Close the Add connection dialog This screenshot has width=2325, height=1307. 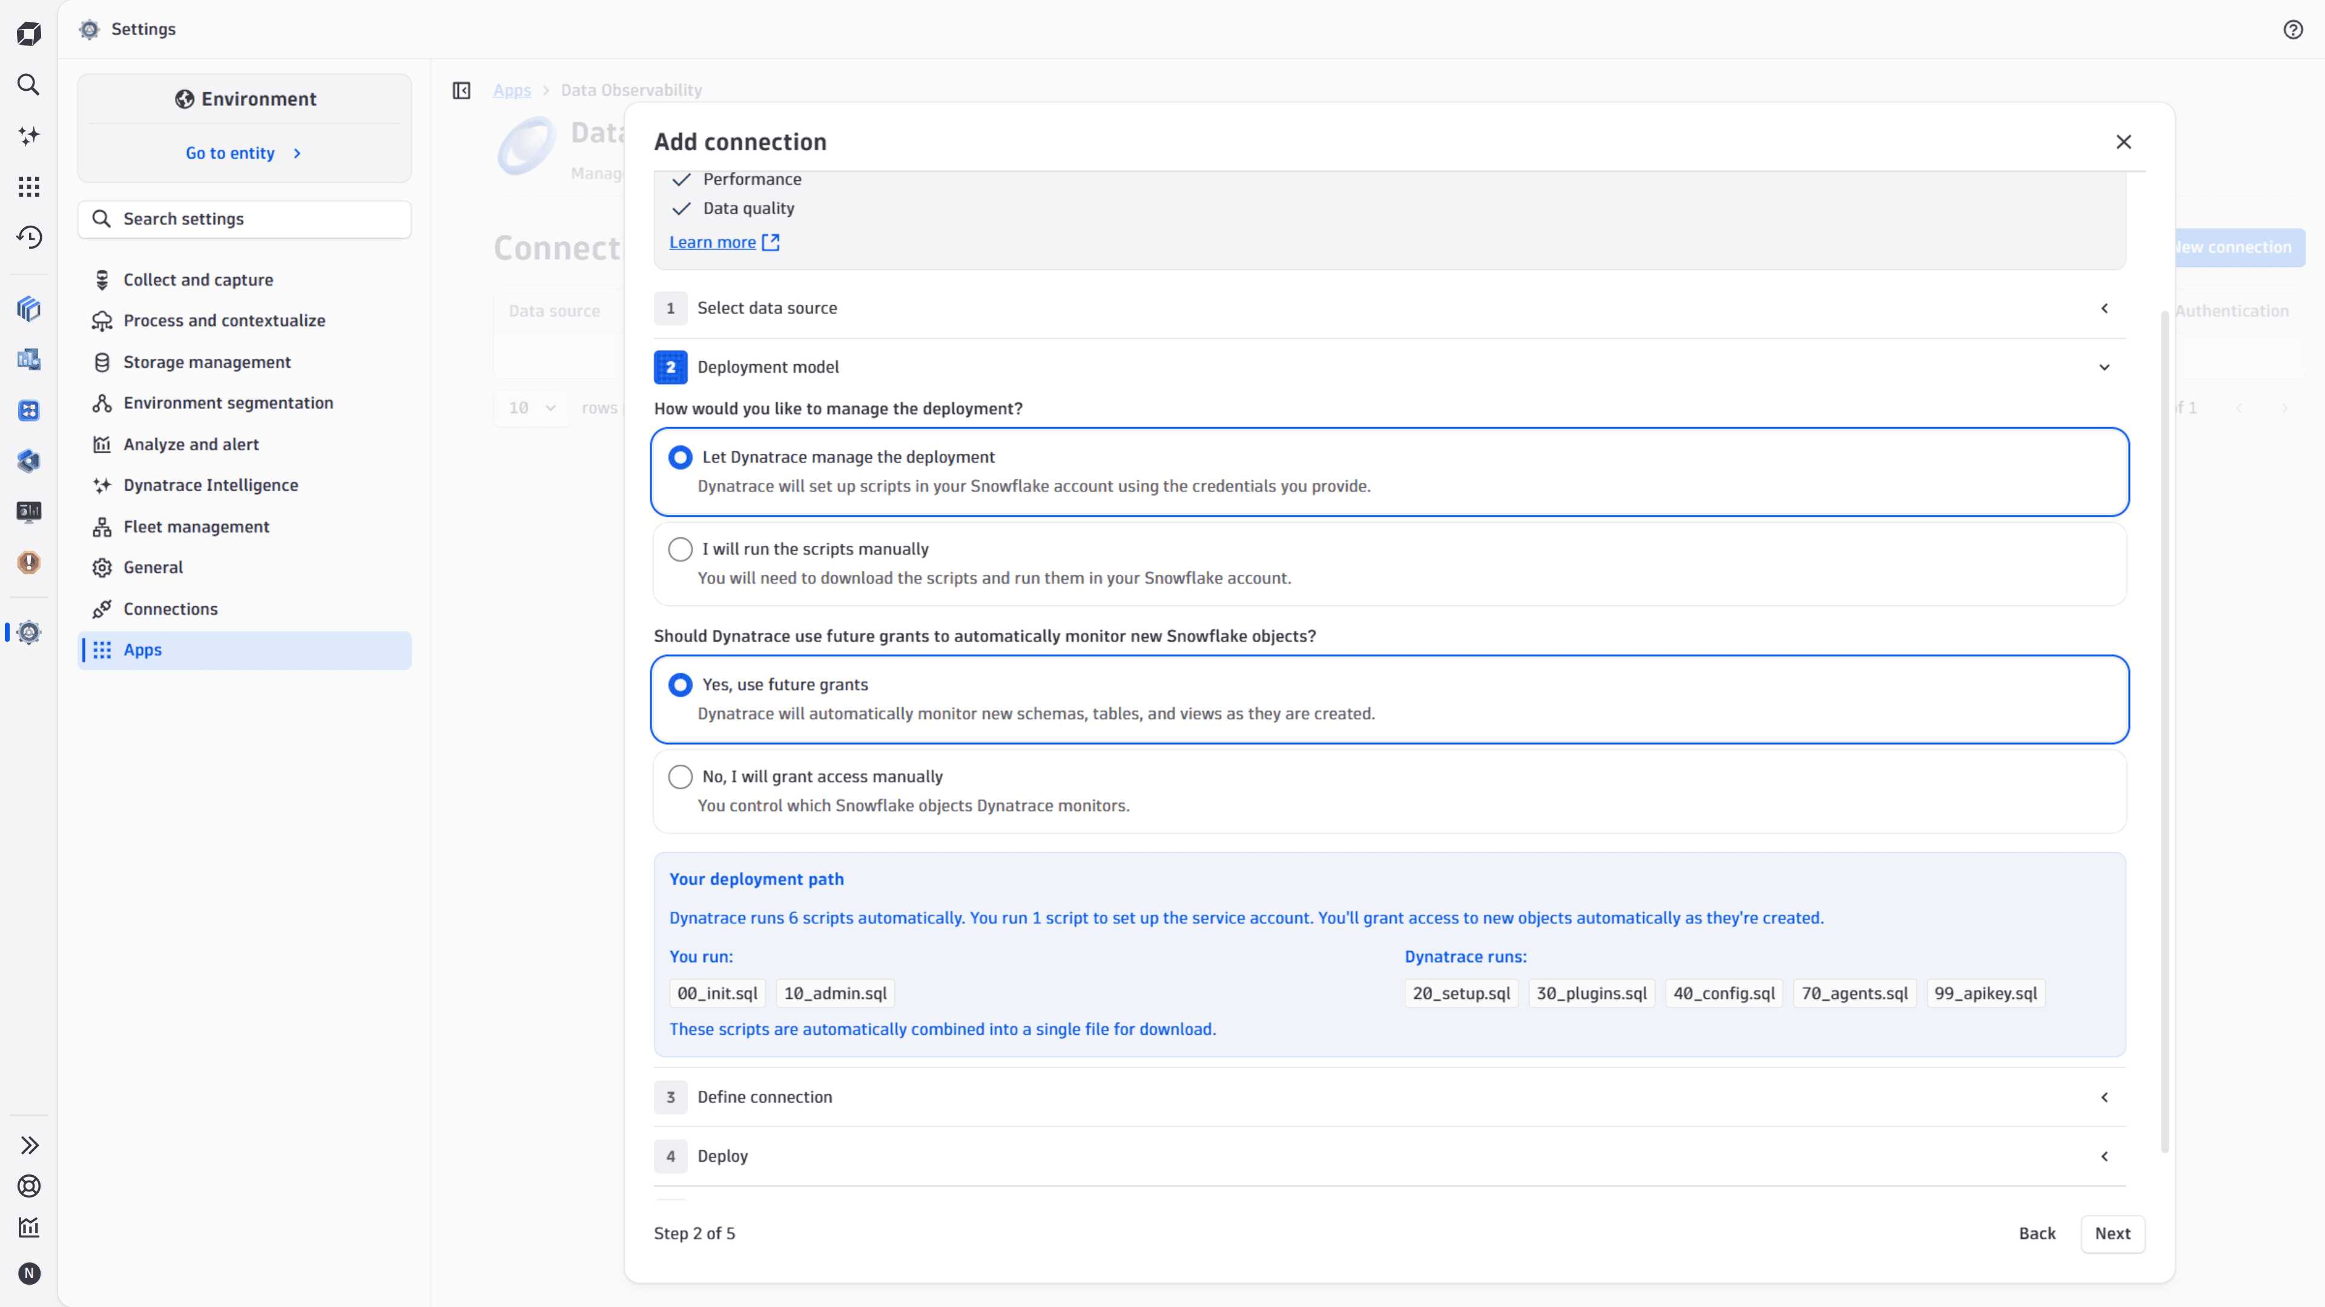click(2124, 142)
